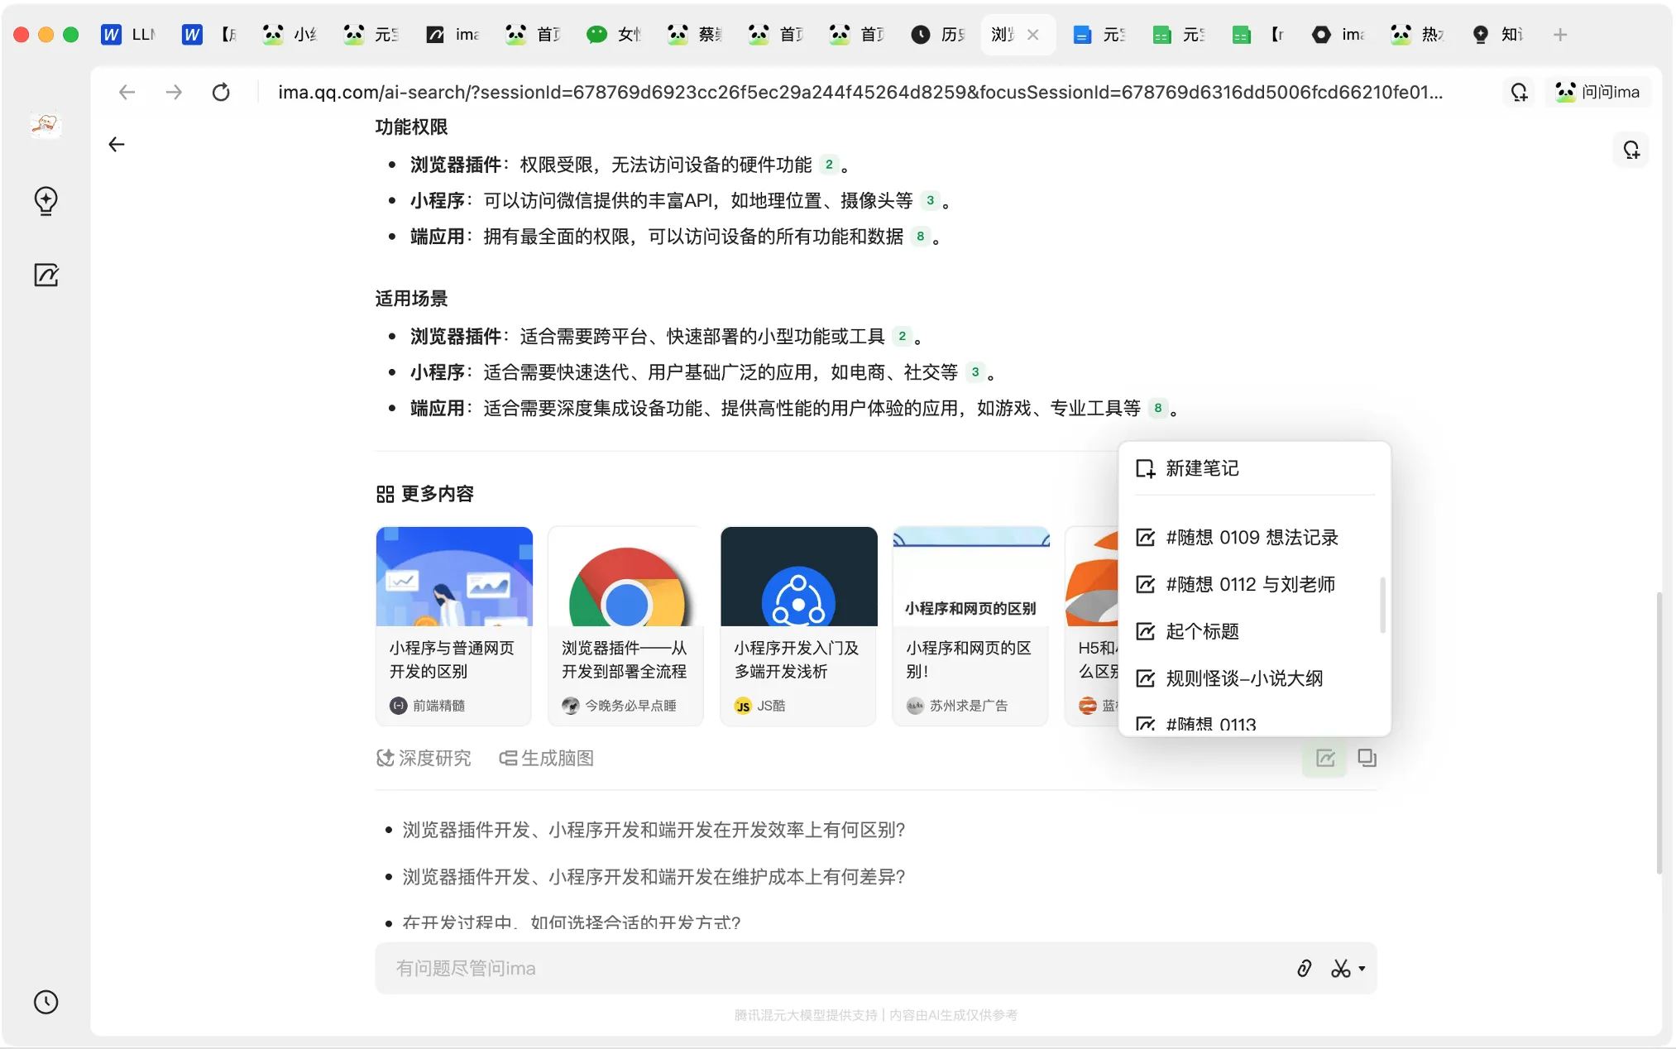Click the save-to-note icon below answer

1325,758
